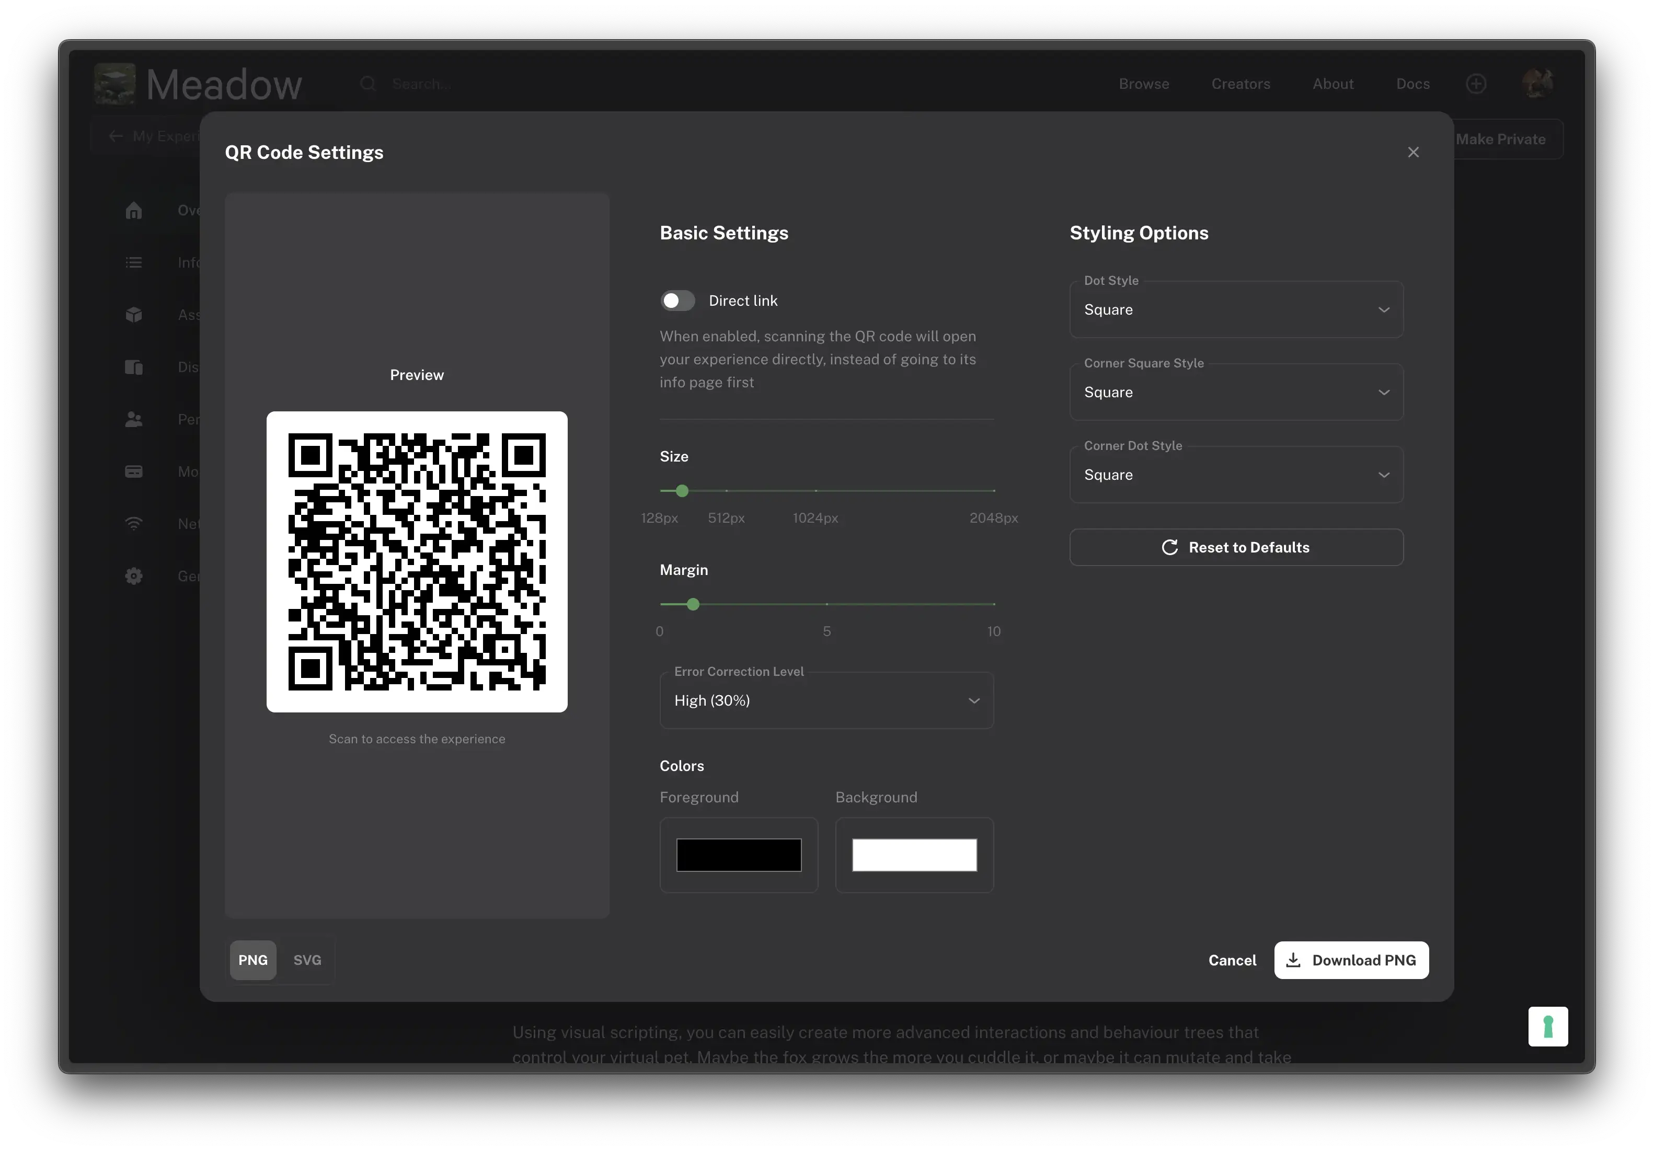The width and height of the screenshot is (1654, 1151).
Task: Switch export format to SVG
Action: 307,959
